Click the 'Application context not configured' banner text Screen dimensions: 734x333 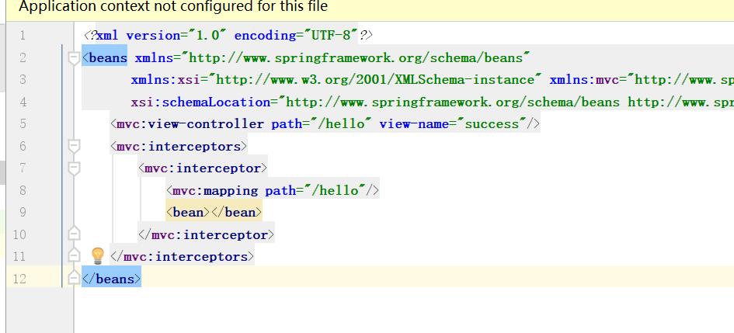tap(173, 7)
